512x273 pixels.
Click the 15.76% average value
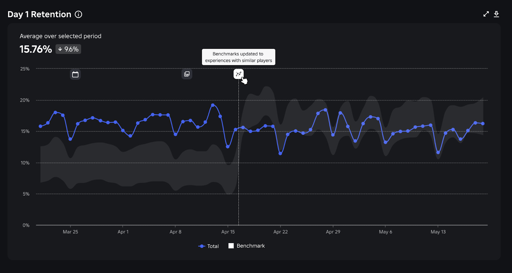(x=36, y=49)
